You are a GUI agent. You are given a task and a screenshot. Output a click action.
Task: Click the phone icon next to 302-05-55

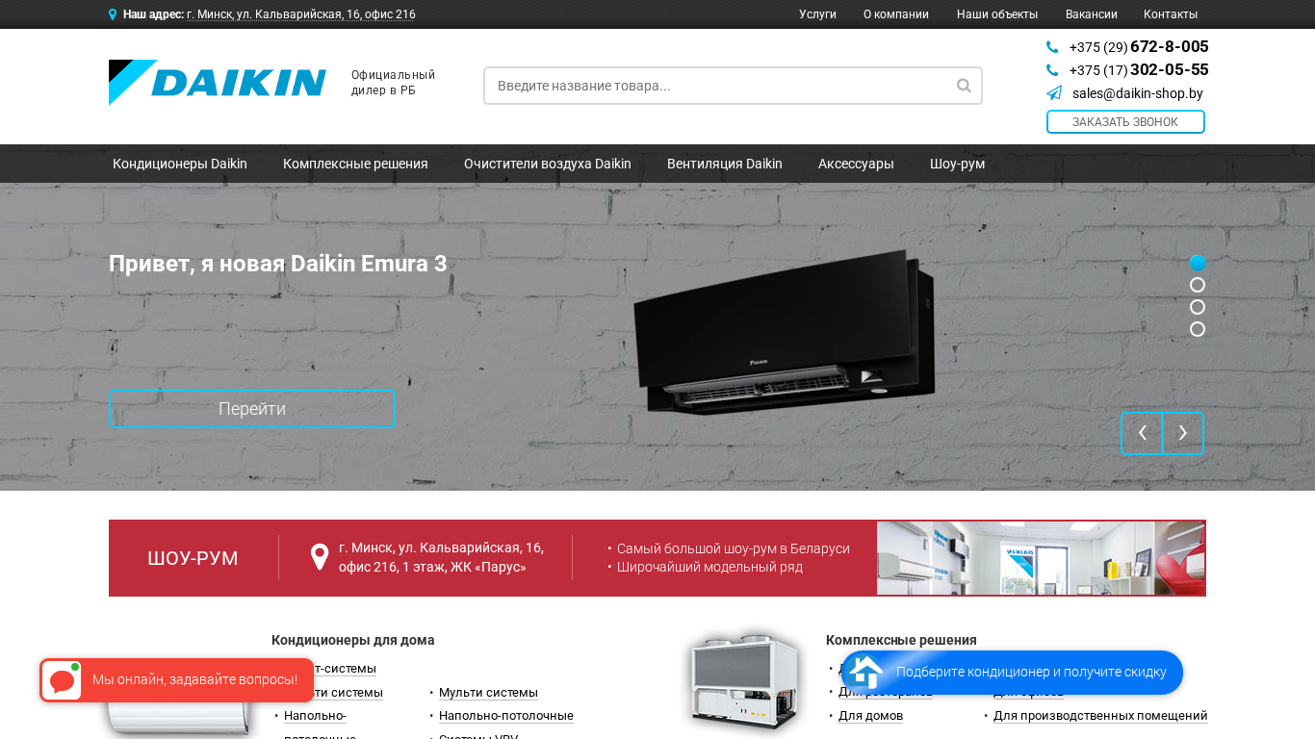[1052, 70]
